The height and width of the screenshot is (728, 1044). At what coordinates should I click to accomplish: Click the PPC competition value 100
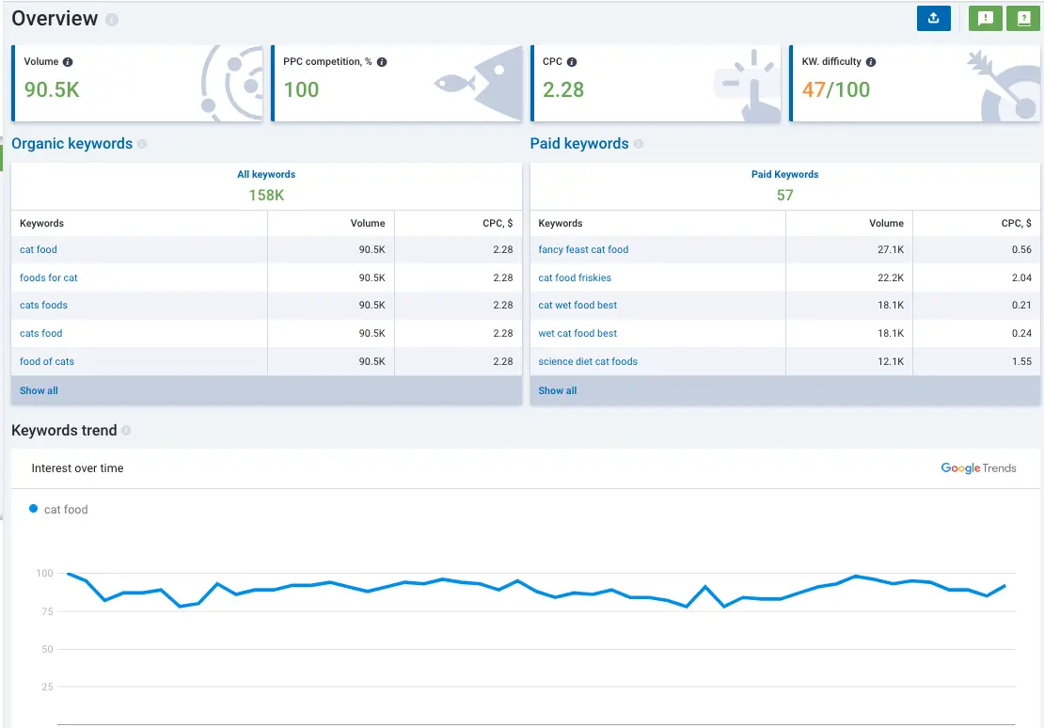tap(301, 90)
